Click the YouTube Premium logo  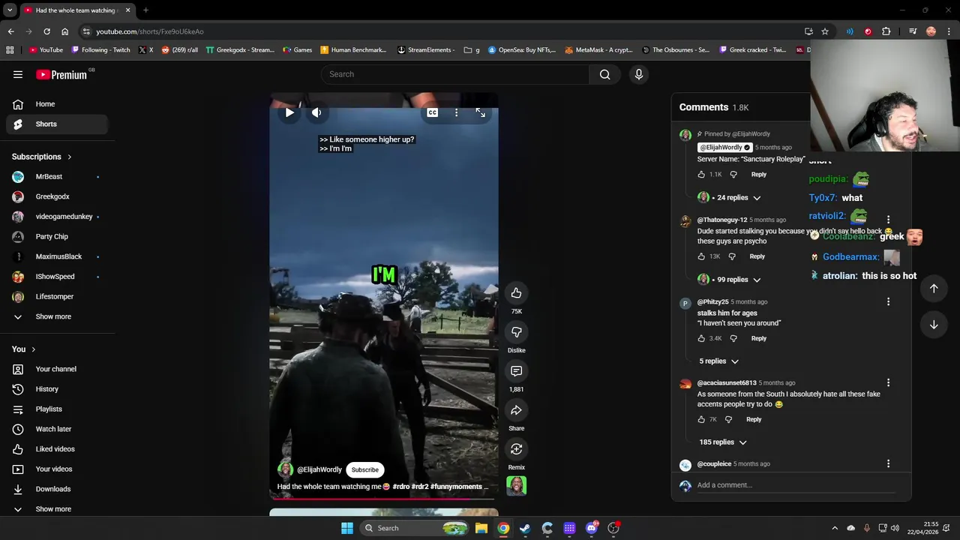coord(62,74)
